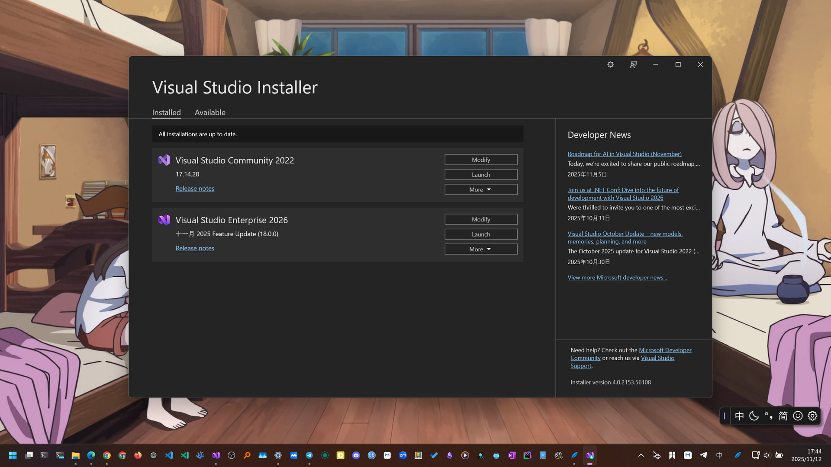The image size is (831, 467).
Task: Toggle simplified Chinese 简 IME option
Action: 783,416
